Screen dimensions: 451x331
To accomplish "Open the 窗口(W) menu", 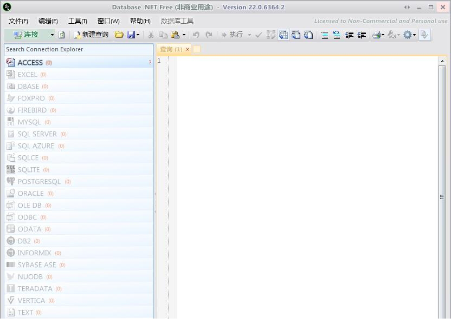I will (108, 21).
